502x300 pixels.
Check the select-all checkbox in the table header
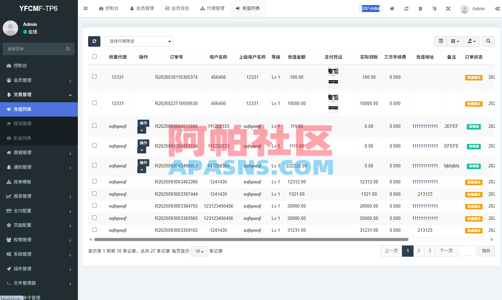tap(95, 57)
